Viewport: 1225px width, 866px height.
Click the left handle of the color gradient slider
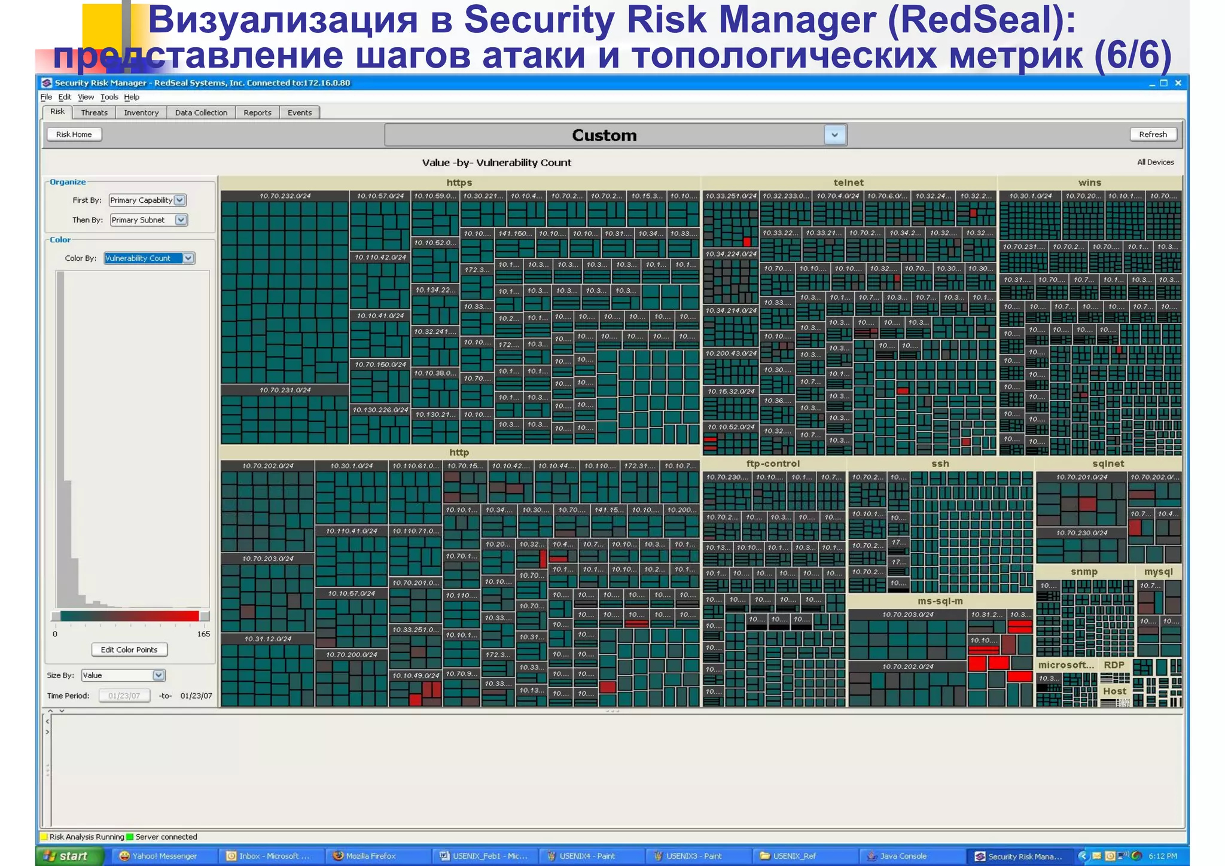point(56,616)
